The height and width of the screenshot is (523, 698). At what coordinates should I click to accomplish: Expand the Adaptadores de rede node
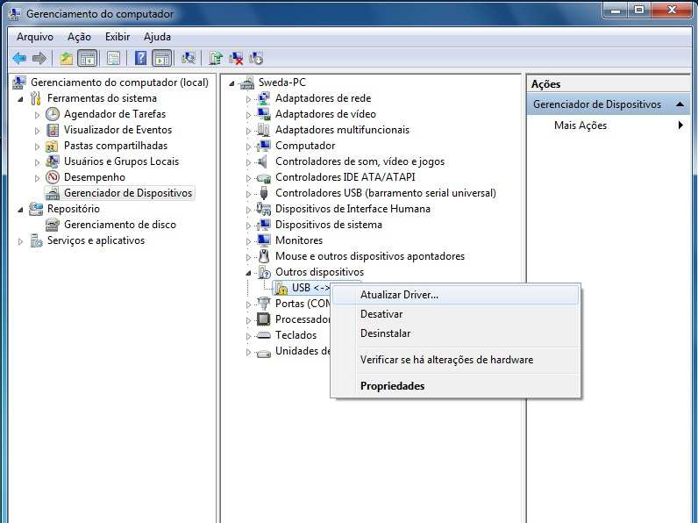coord(248,99)
